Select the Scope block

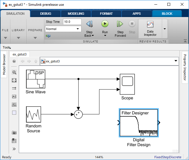(x=127, y=84)
